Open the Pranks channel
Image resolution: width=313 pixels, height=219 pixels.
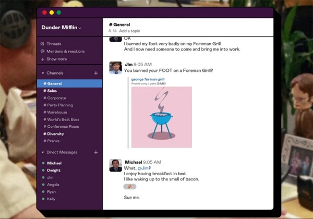tap(54, 141)
